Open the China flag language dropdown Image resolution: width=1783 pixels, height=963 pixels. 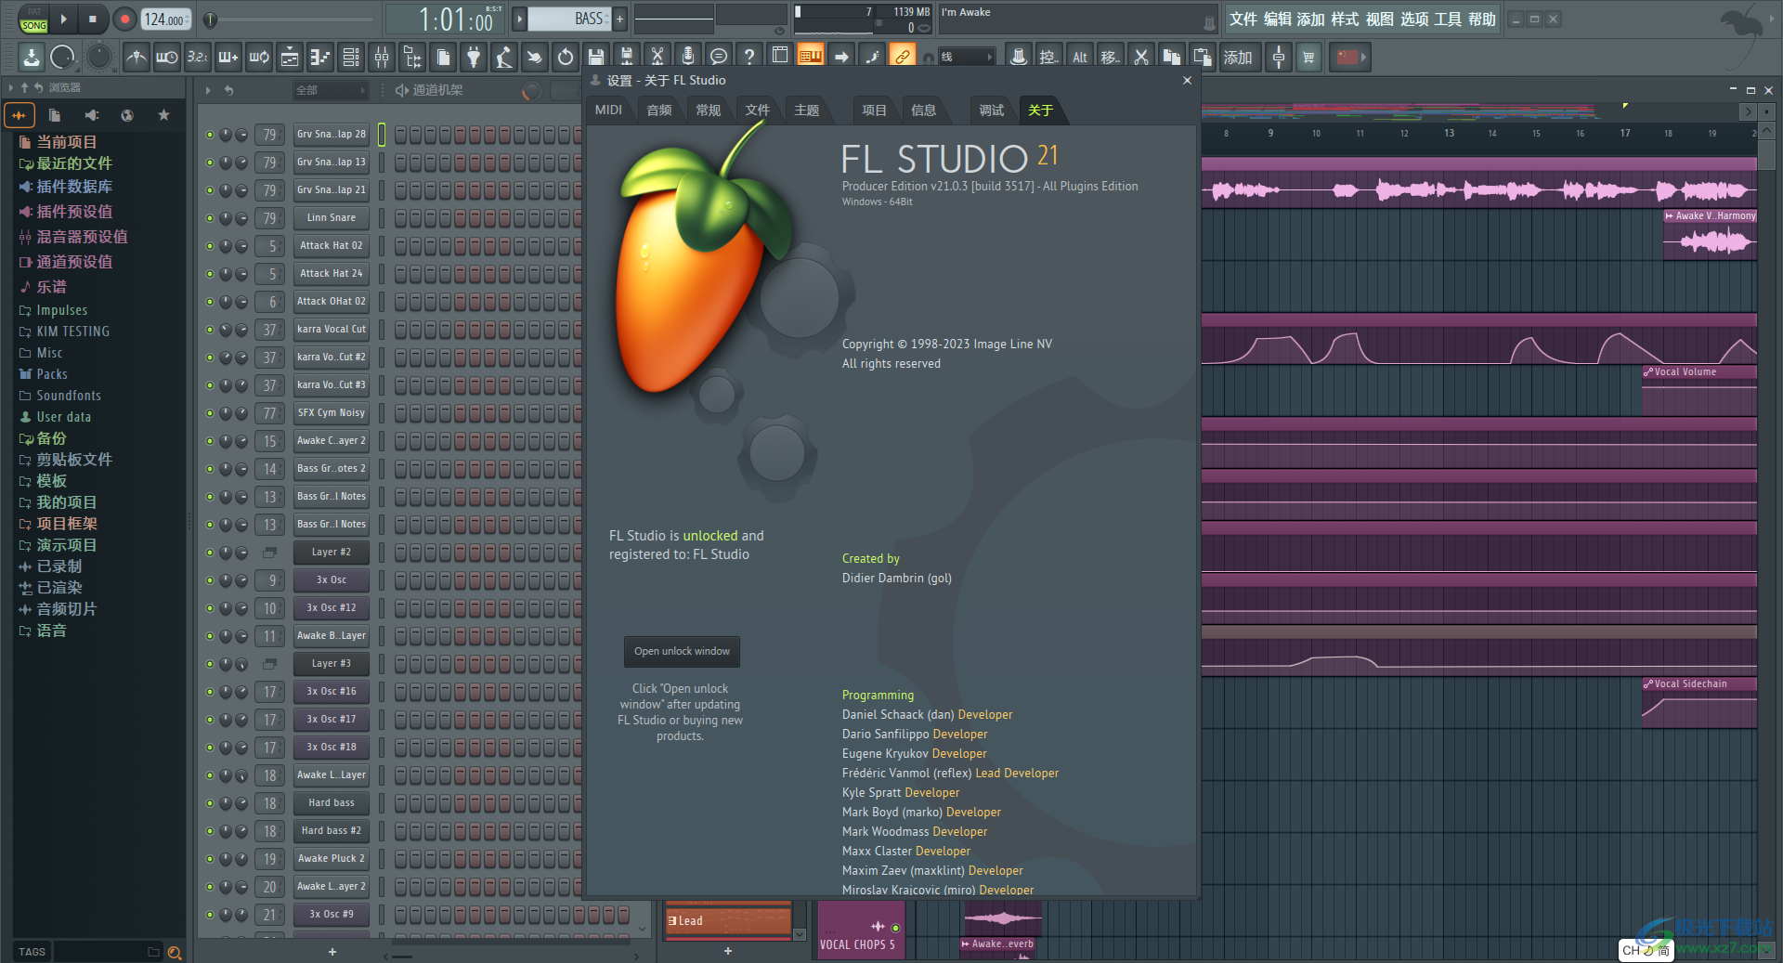coord(1351,58)
